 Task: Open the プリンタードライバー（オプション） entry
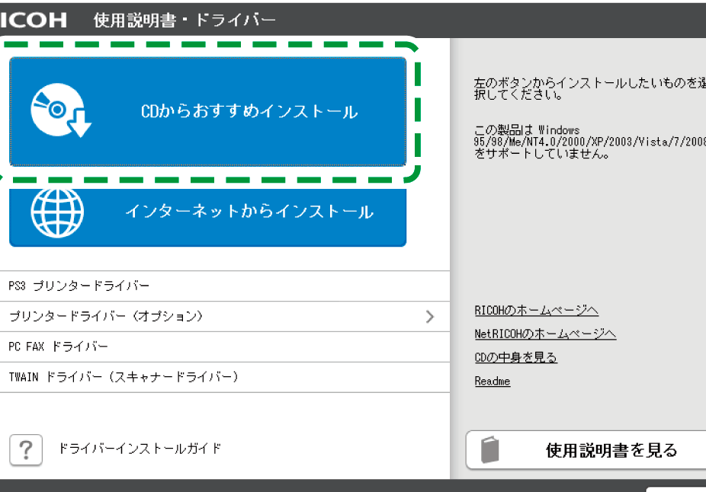(x=106, y=316)
